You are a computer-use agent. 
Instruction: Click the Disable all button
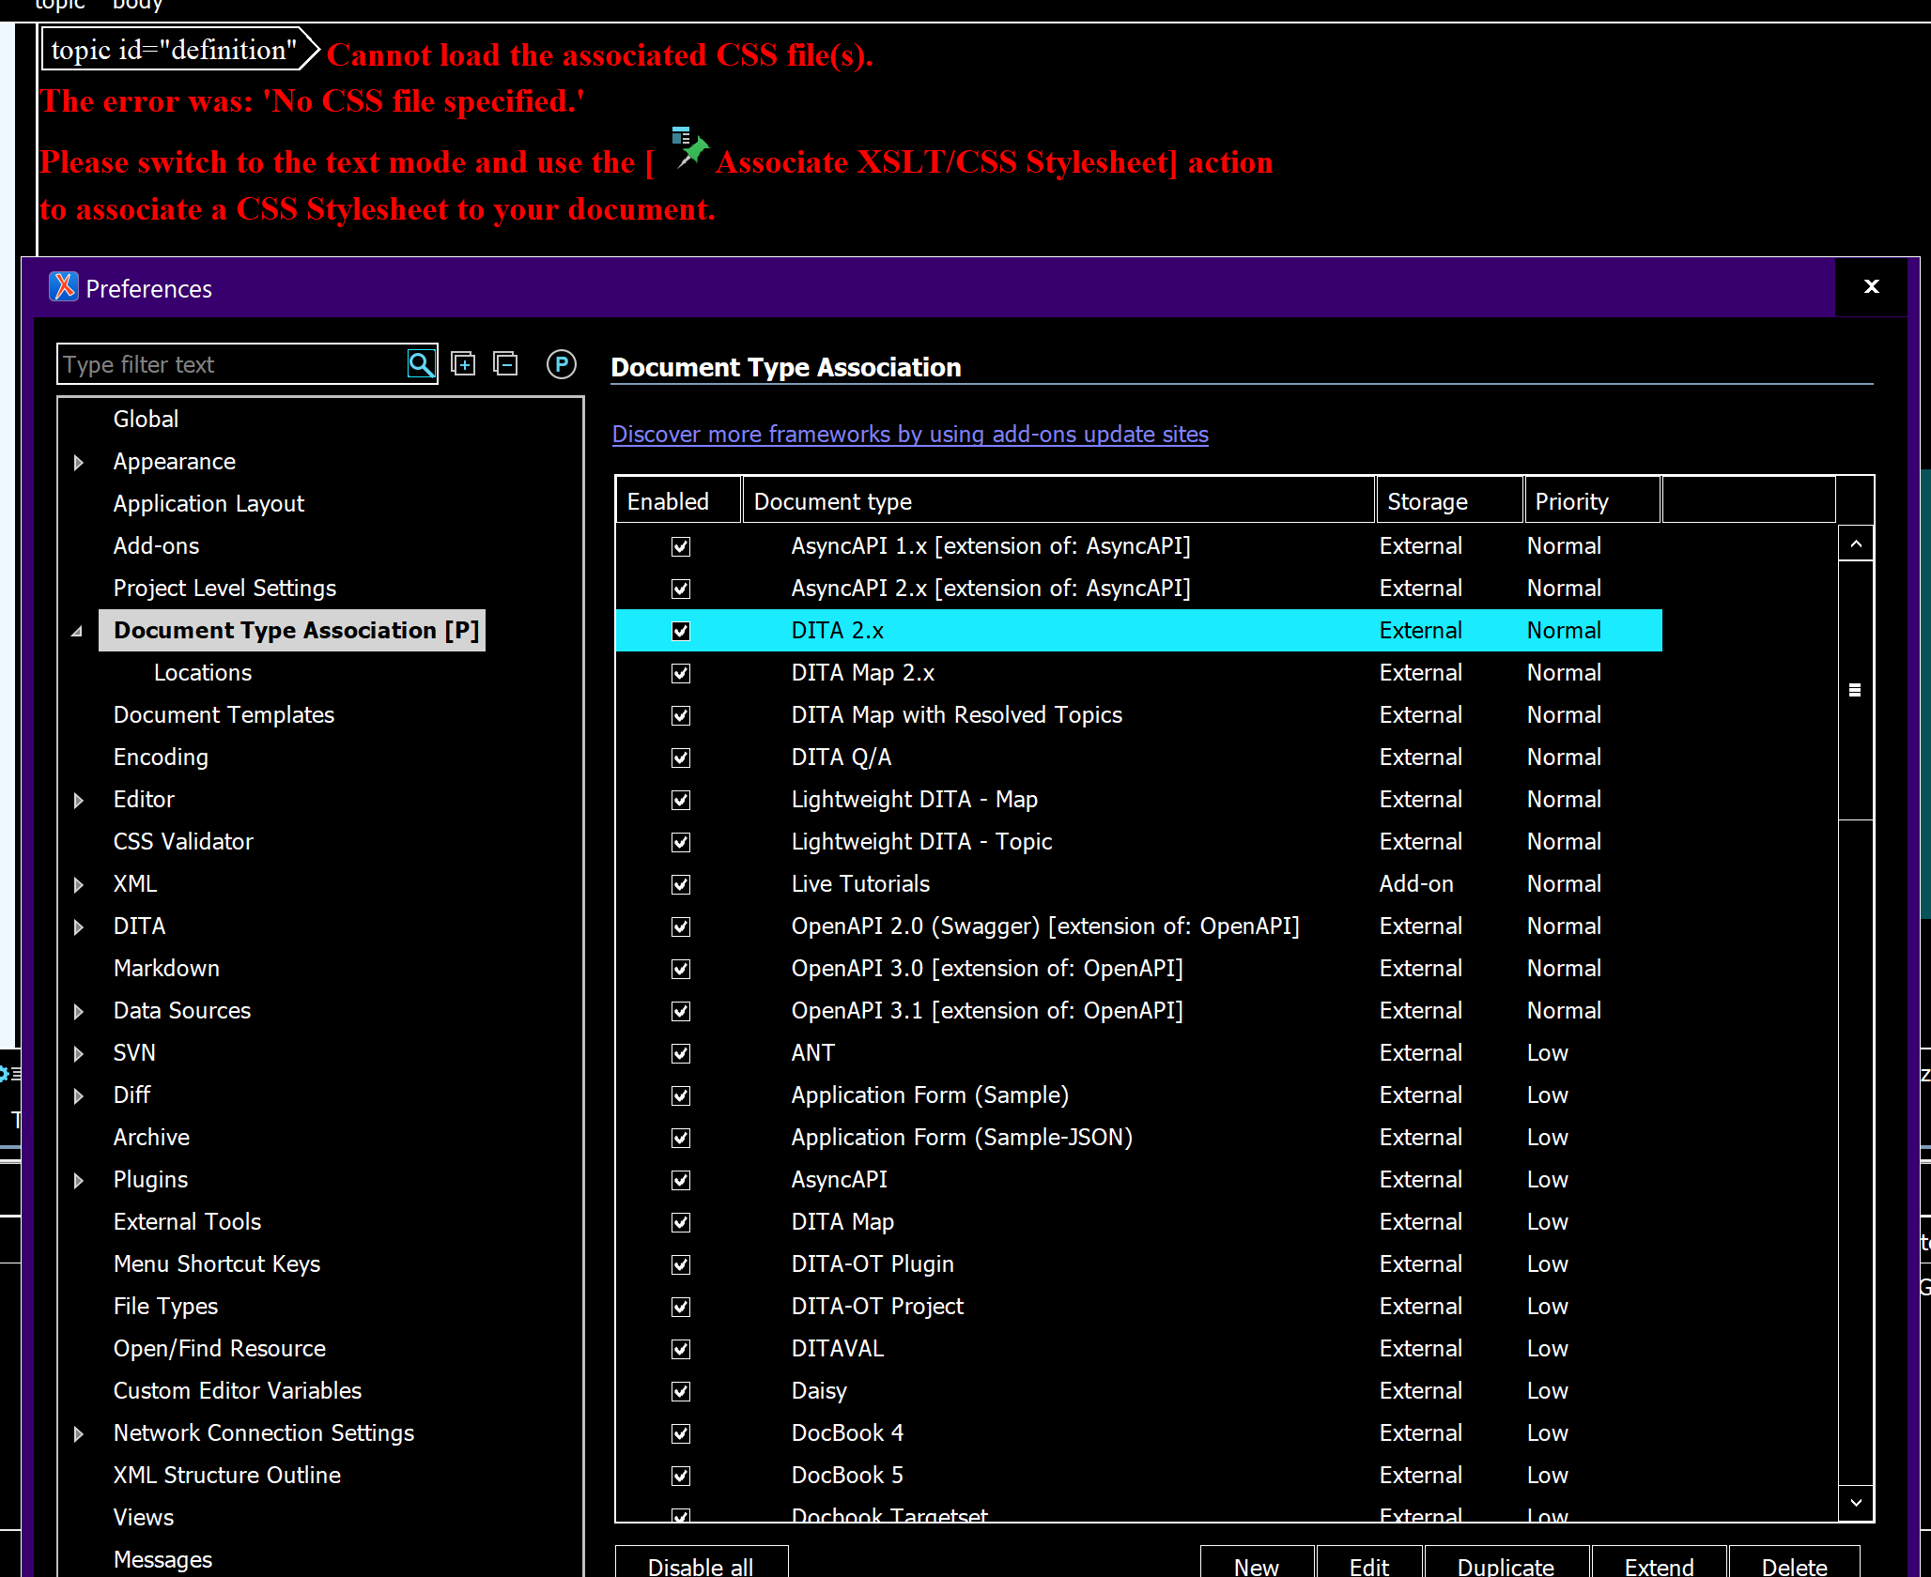click(x=701, y=1564)
